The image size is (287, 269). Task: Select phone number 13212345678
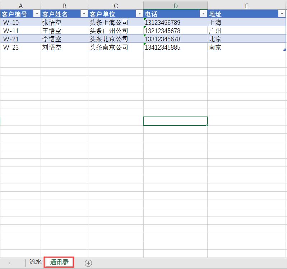[175, 31]
